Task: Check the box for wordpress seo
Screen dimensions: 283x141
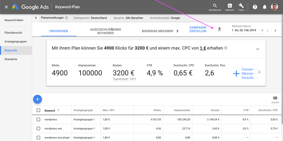Action: pyautogui.click(x=38, y=128)
